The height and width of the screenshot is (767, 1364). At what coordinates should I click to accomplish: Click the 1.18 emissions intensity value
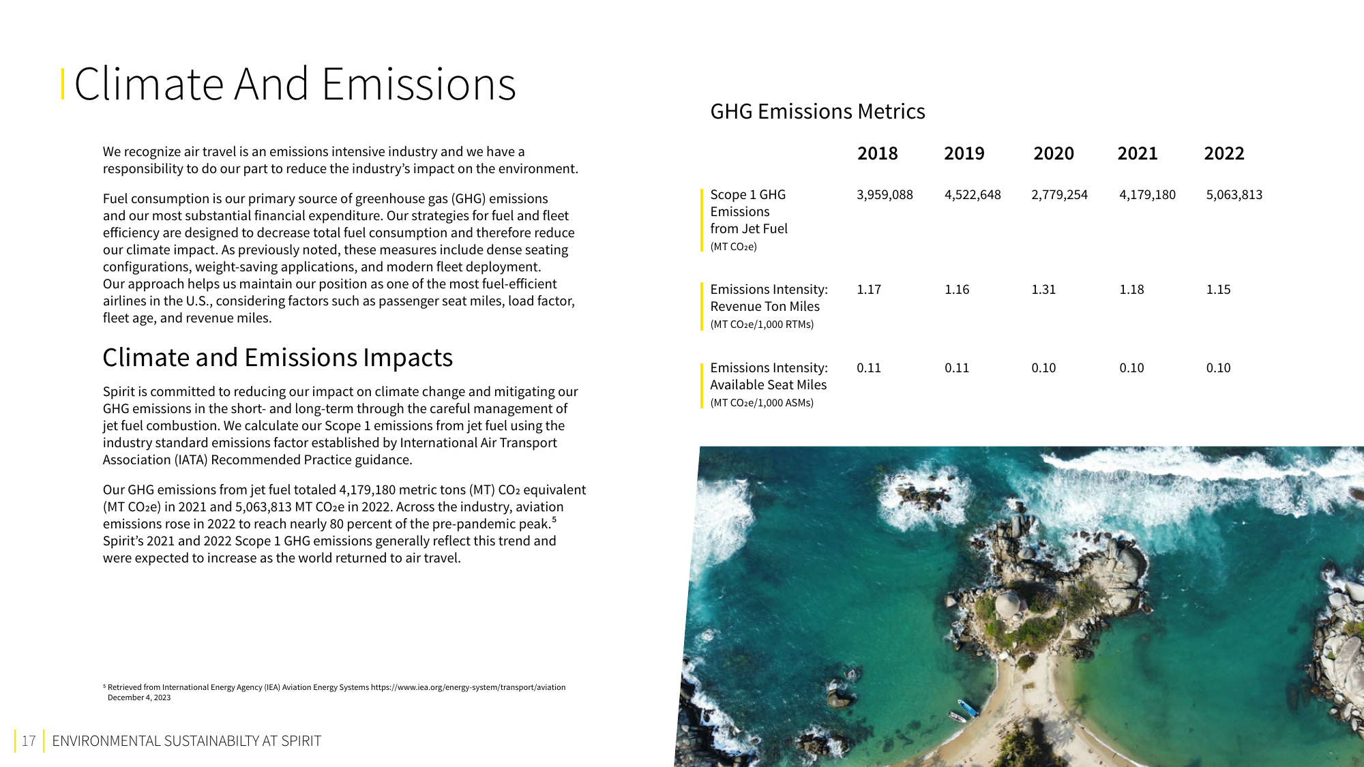click(x=1131, y=290)
